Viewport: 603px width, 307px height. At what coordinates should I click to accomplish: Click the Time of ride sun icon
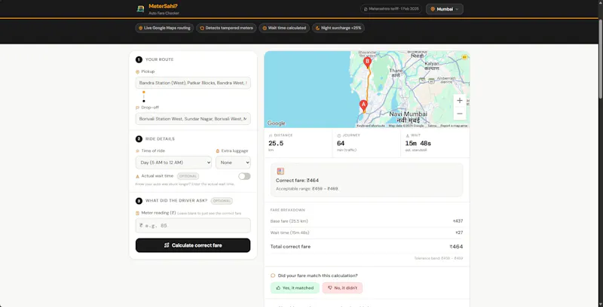click(x=138, y=151)
